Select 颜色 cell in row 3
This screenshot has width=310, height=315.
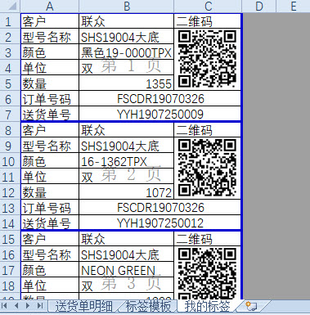click(50, 52)
